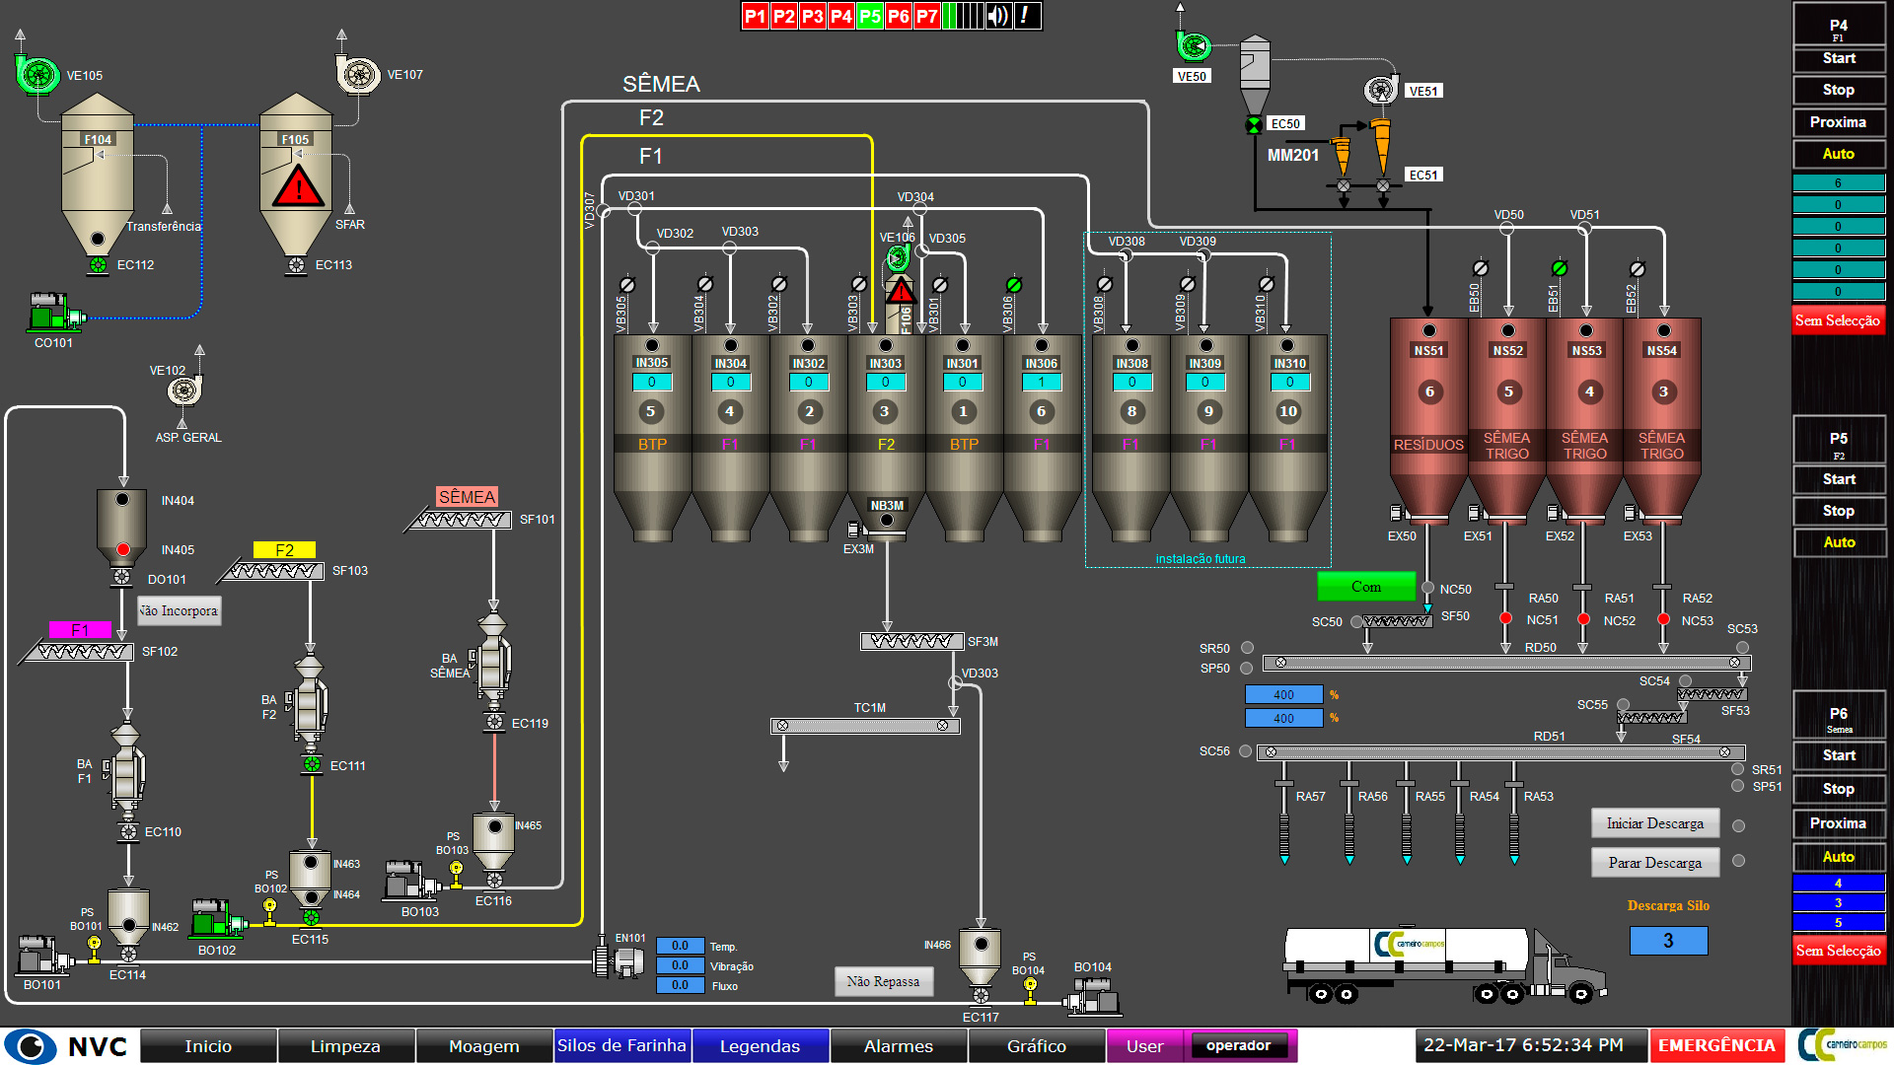
Task: Click the exclamation alert icon in top bar
Action: tap(1026, 16)
